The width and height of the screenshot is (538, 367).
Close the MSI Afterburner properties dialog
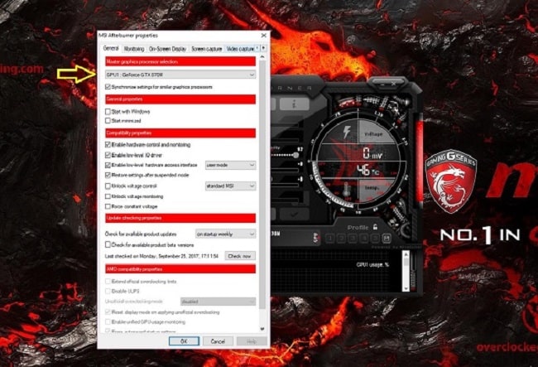coord(263,36)
